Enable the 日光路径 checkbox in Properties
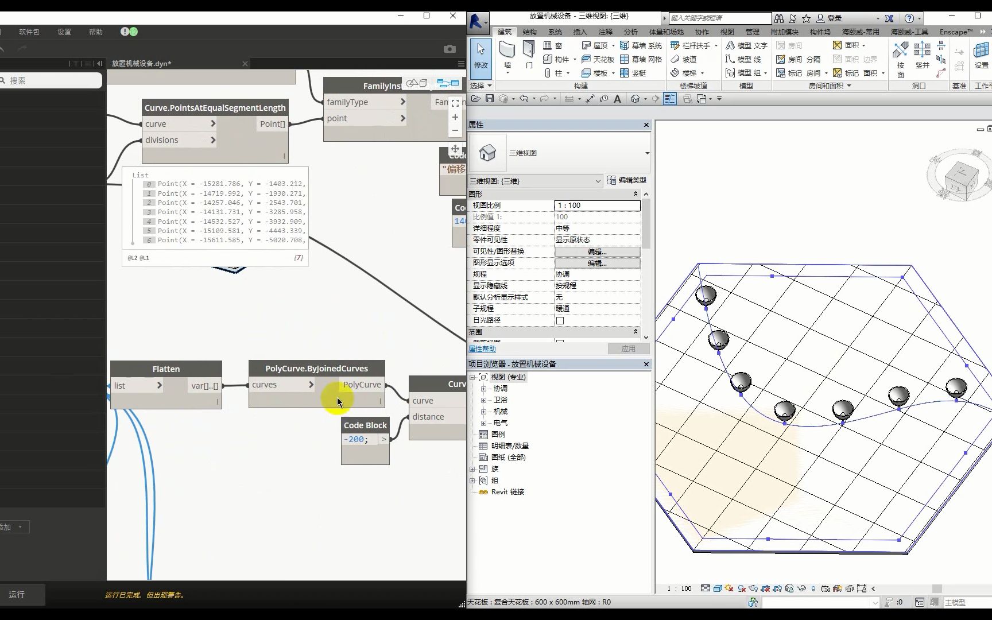Viewport: 992px width, 620px height. [560, 320]
